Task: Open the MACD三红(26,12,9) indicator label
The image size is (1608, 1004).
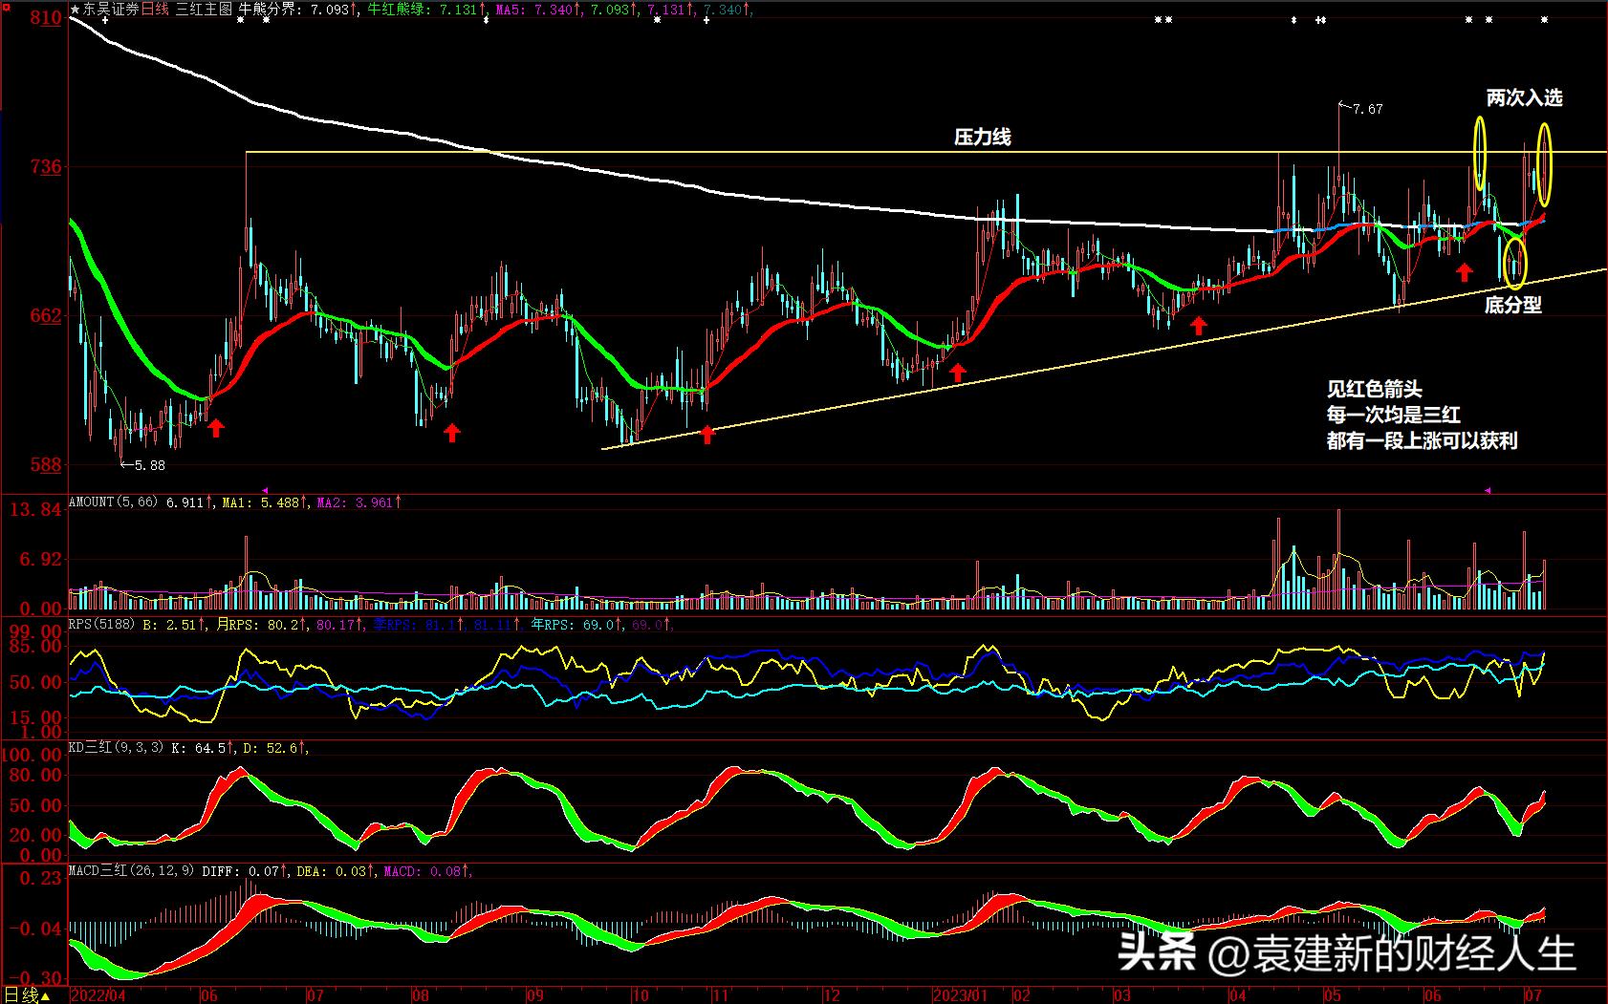Action: pos(132,871)
